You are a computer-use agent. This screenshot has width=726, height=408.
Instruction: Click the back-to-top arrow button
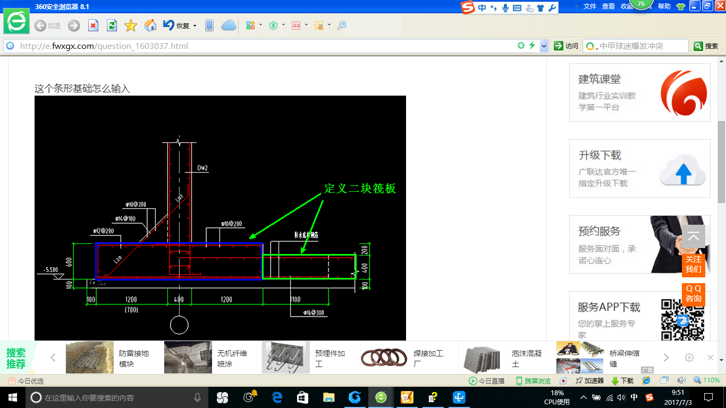pyautogui.click(x=693, y=237)
